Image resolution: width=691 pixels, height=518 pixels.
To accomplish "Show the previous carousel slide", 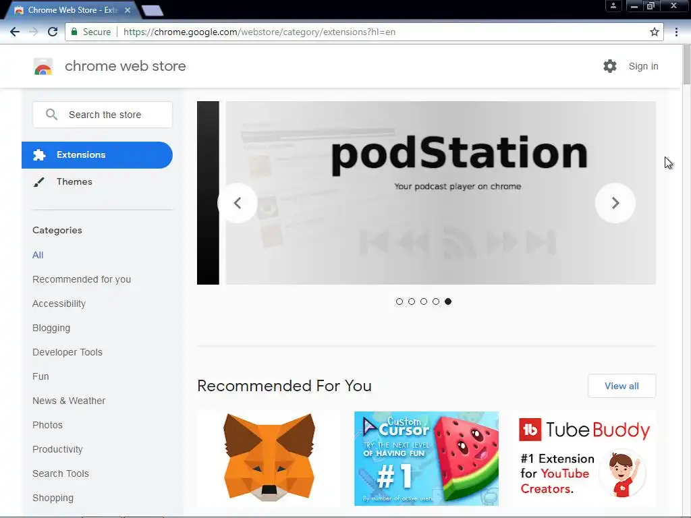I will [237, 203].
